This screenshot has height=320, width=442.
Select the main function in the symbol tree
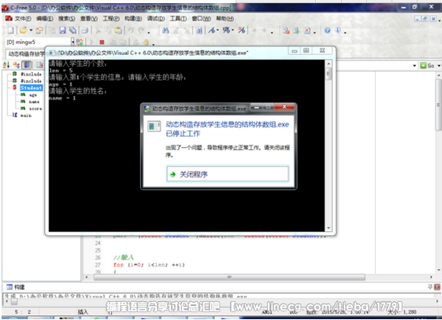pyautogui.click(x=26, y=116)
